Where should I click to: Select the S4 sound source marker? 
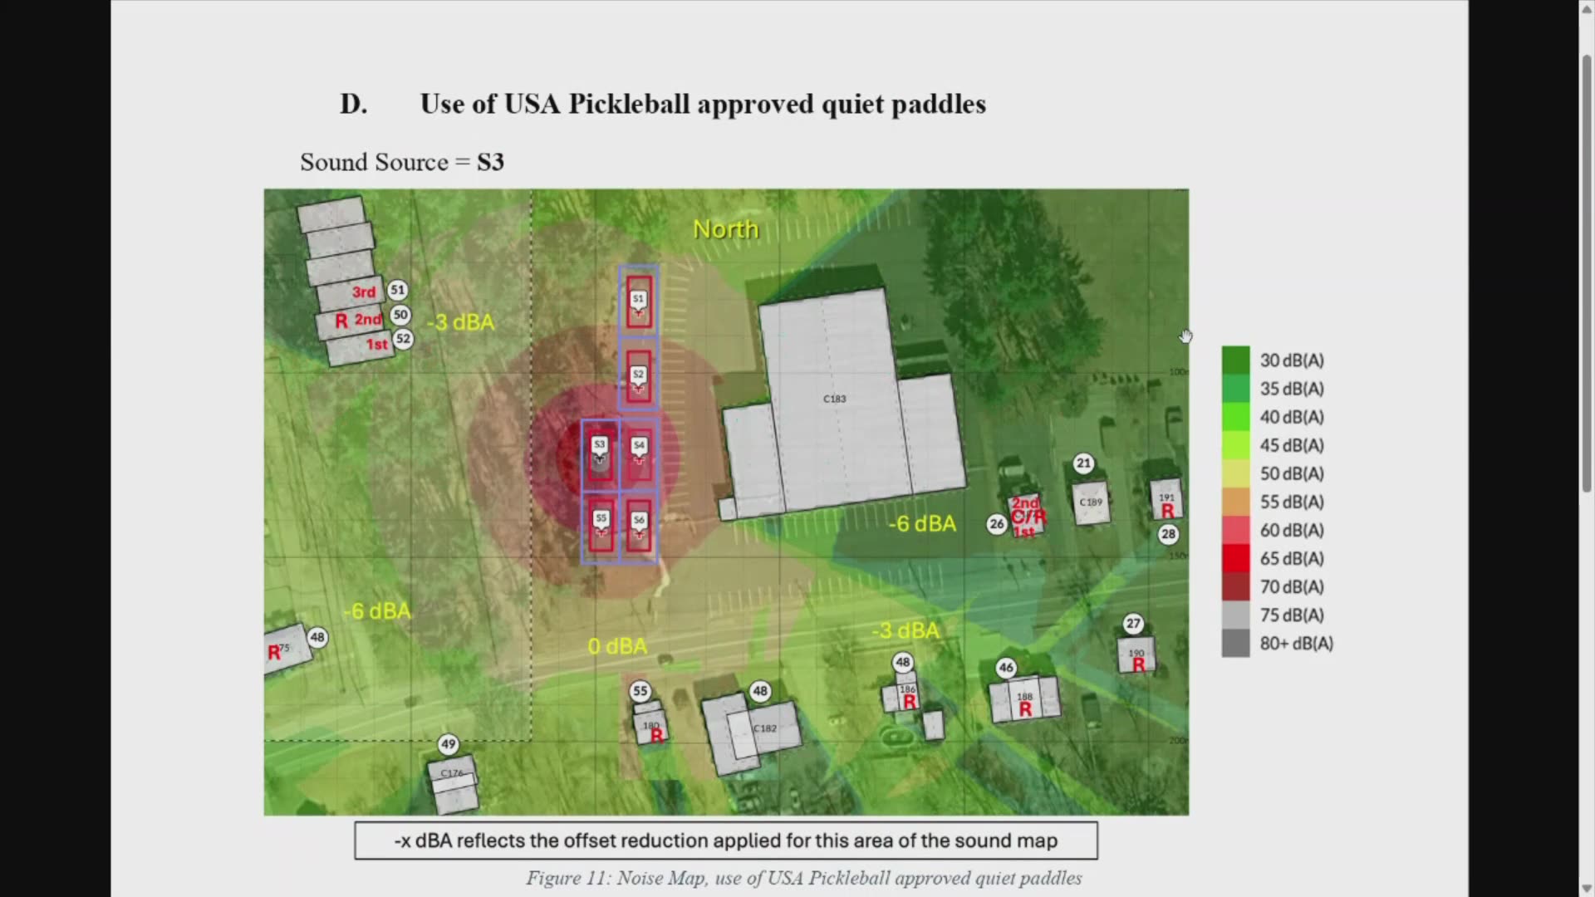(x=638, y=447)
